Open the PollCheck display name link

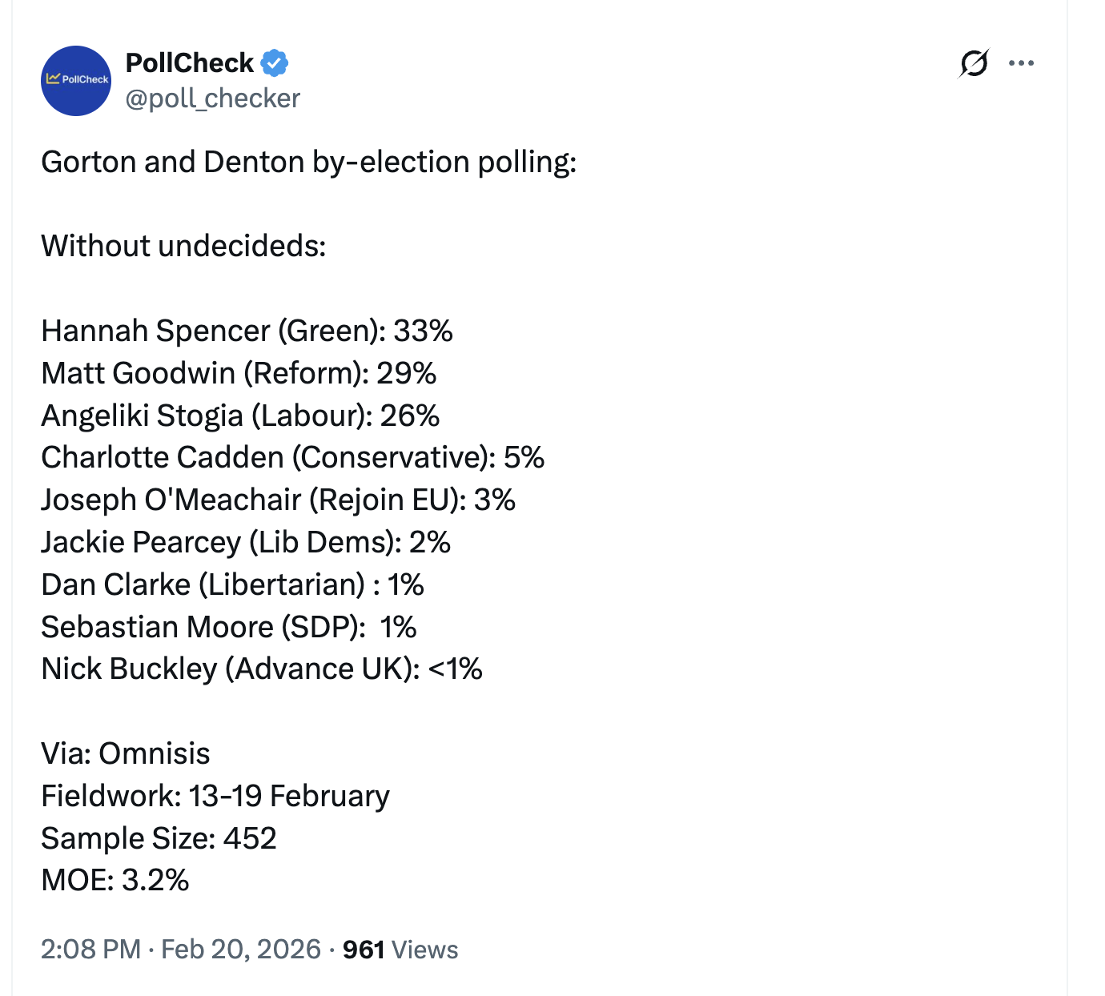click(x=190, y=62)
